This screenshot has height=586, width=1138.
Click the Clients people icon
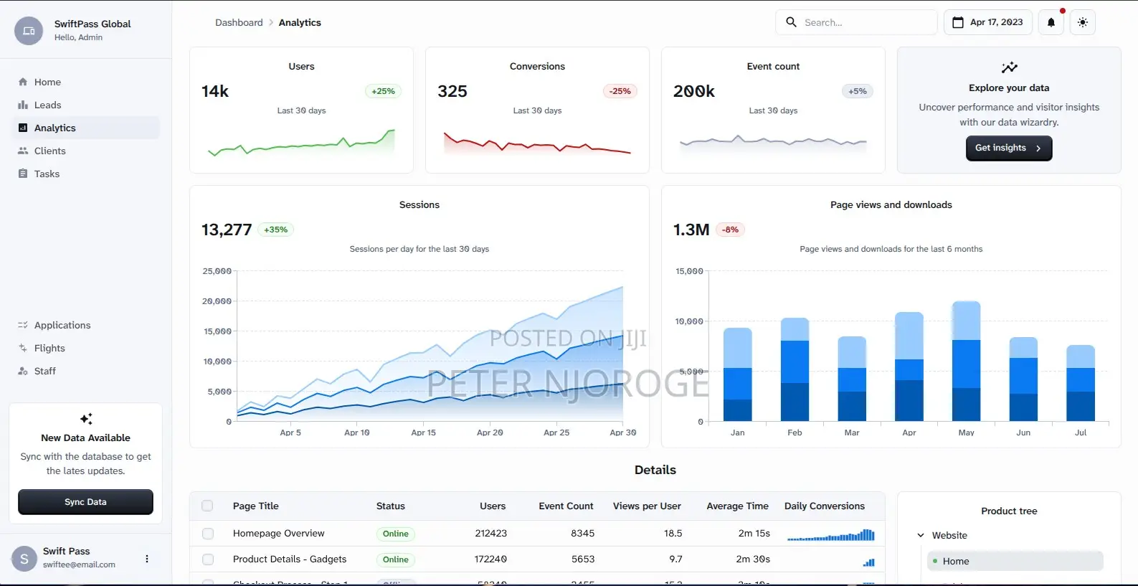tap(23, 151)
